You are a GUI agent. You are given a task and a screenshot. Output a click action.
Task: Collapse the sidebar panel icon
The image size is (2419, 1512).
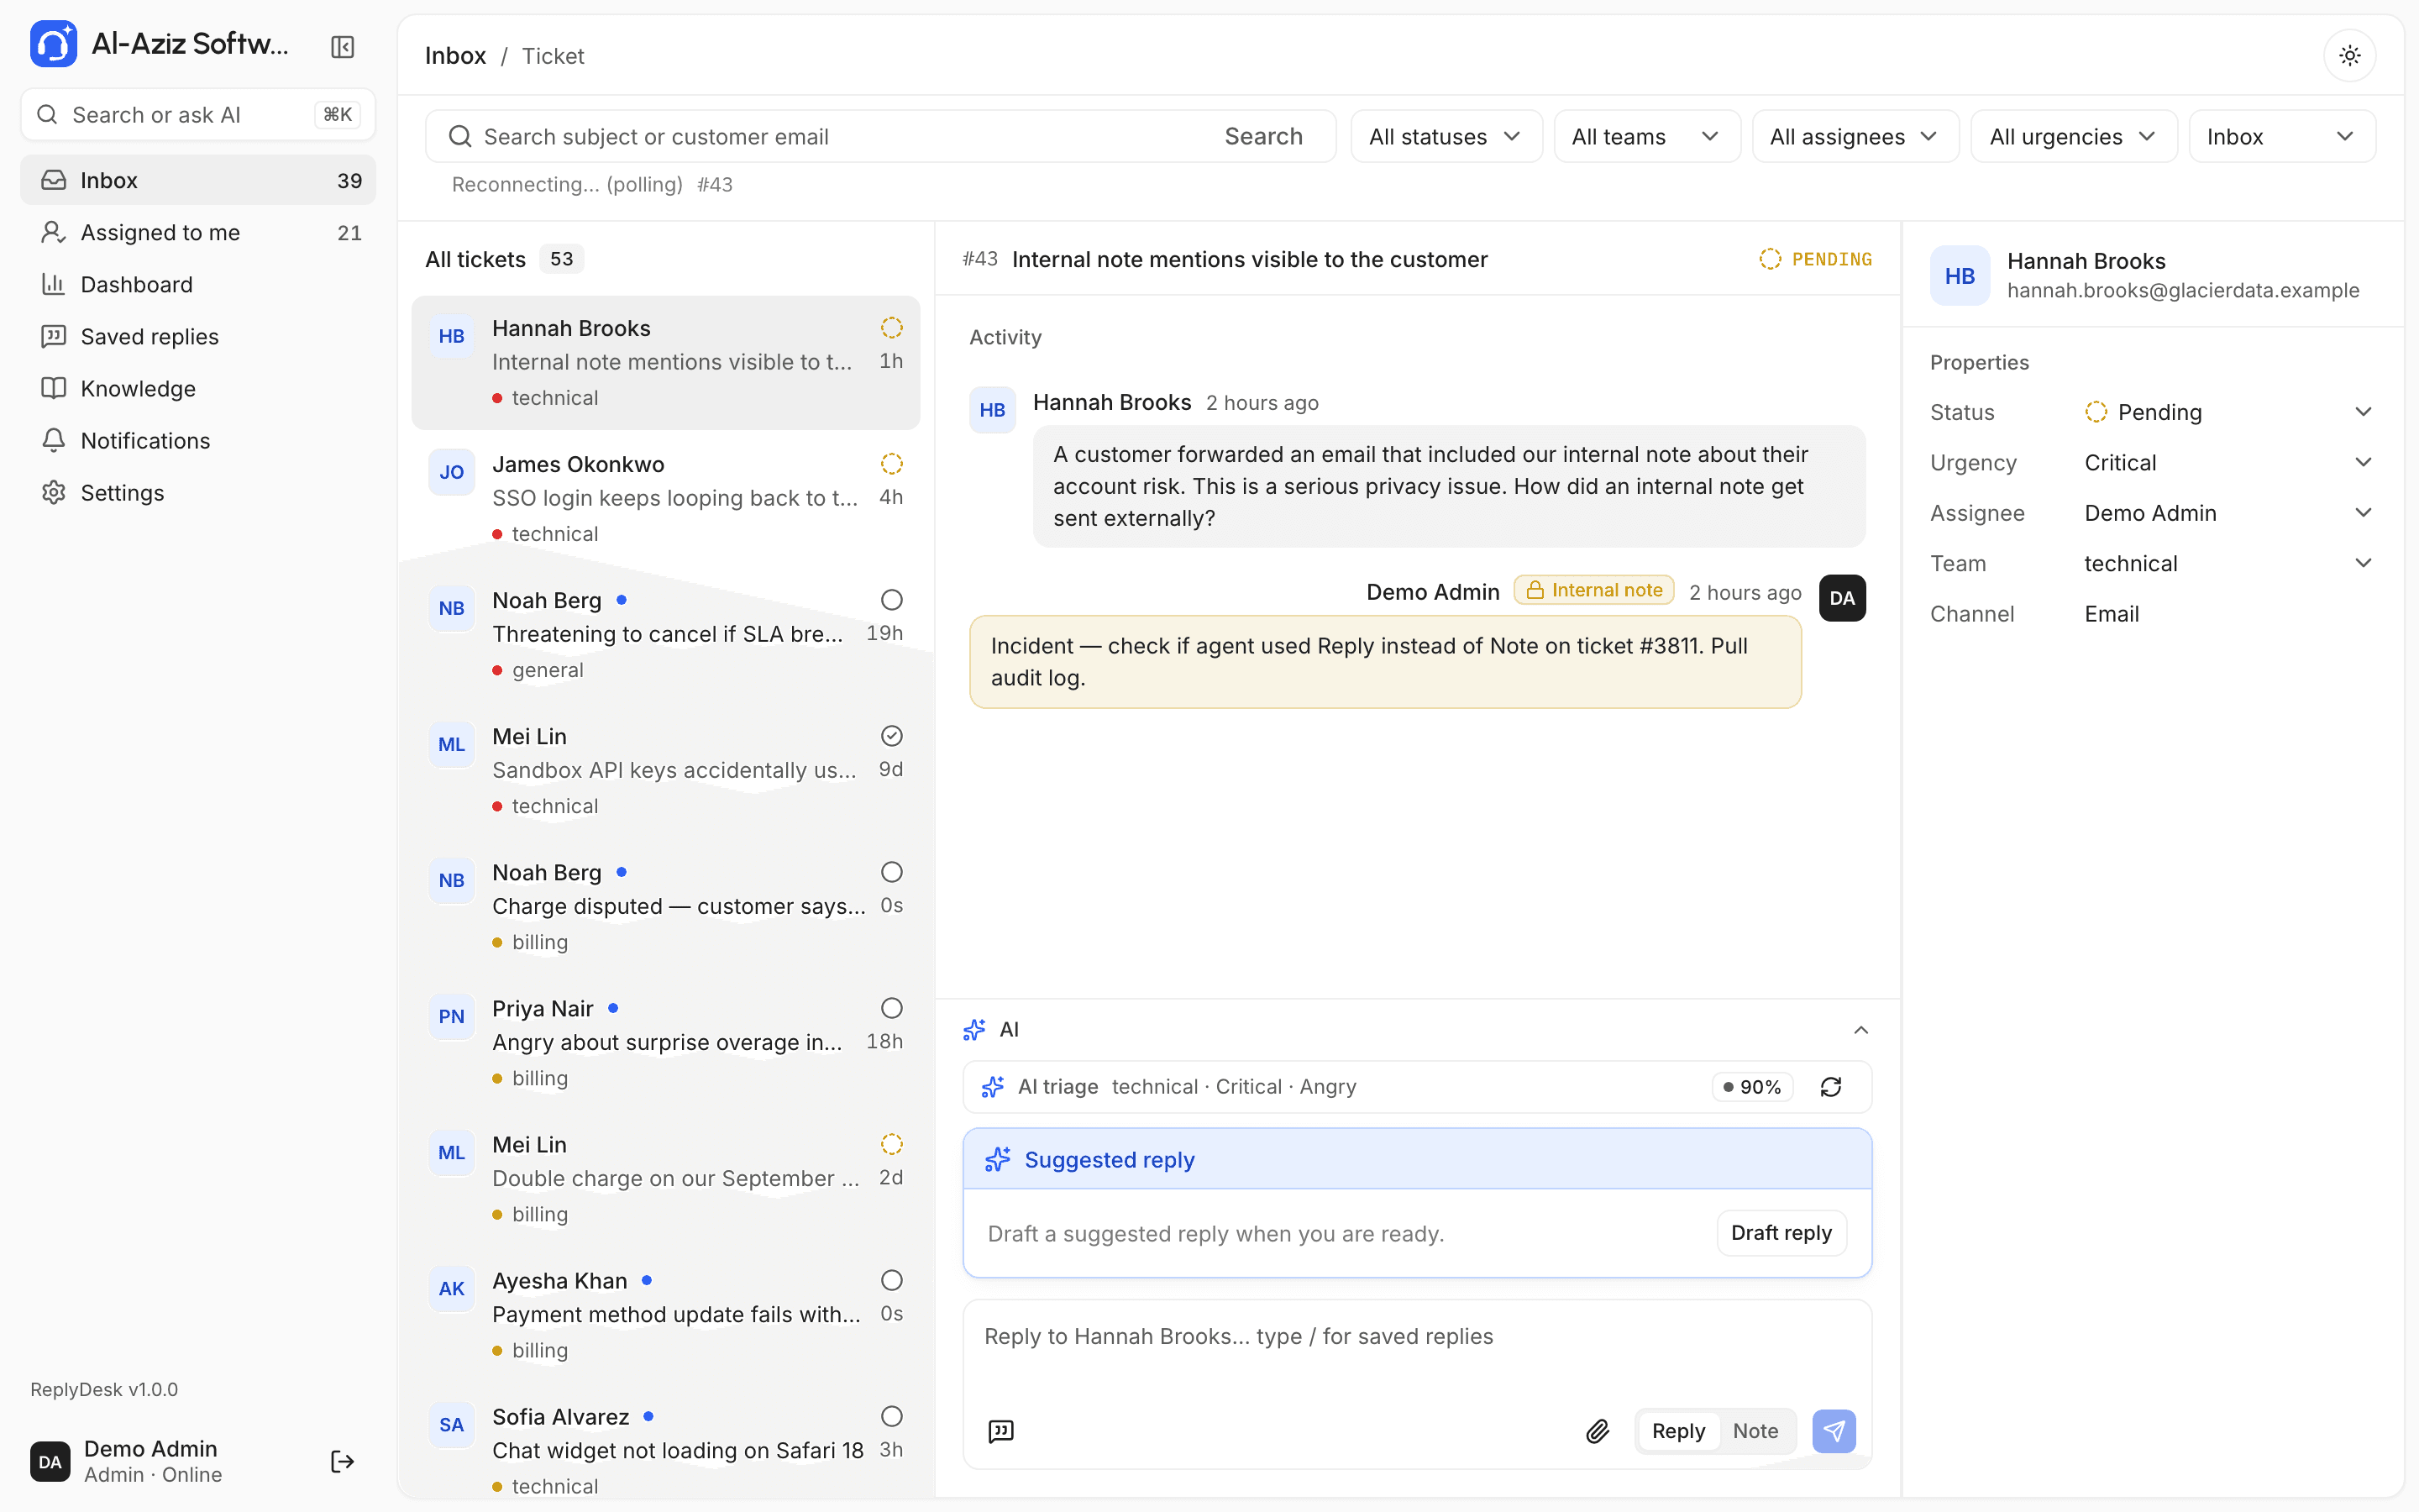click(342, 47)
